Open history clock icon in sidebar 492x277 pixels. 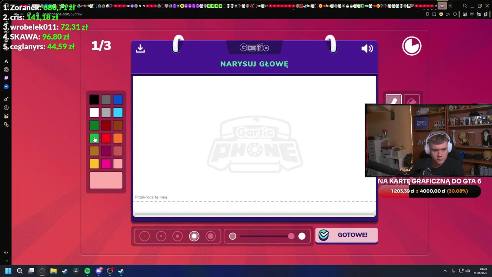coord(6,108)
